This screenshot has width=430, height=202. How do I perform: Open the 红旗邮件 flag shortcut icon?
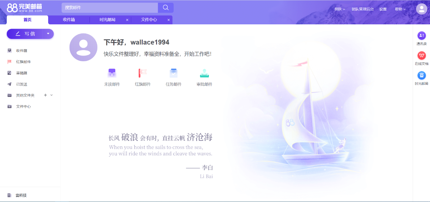click(x=143, y=73)
